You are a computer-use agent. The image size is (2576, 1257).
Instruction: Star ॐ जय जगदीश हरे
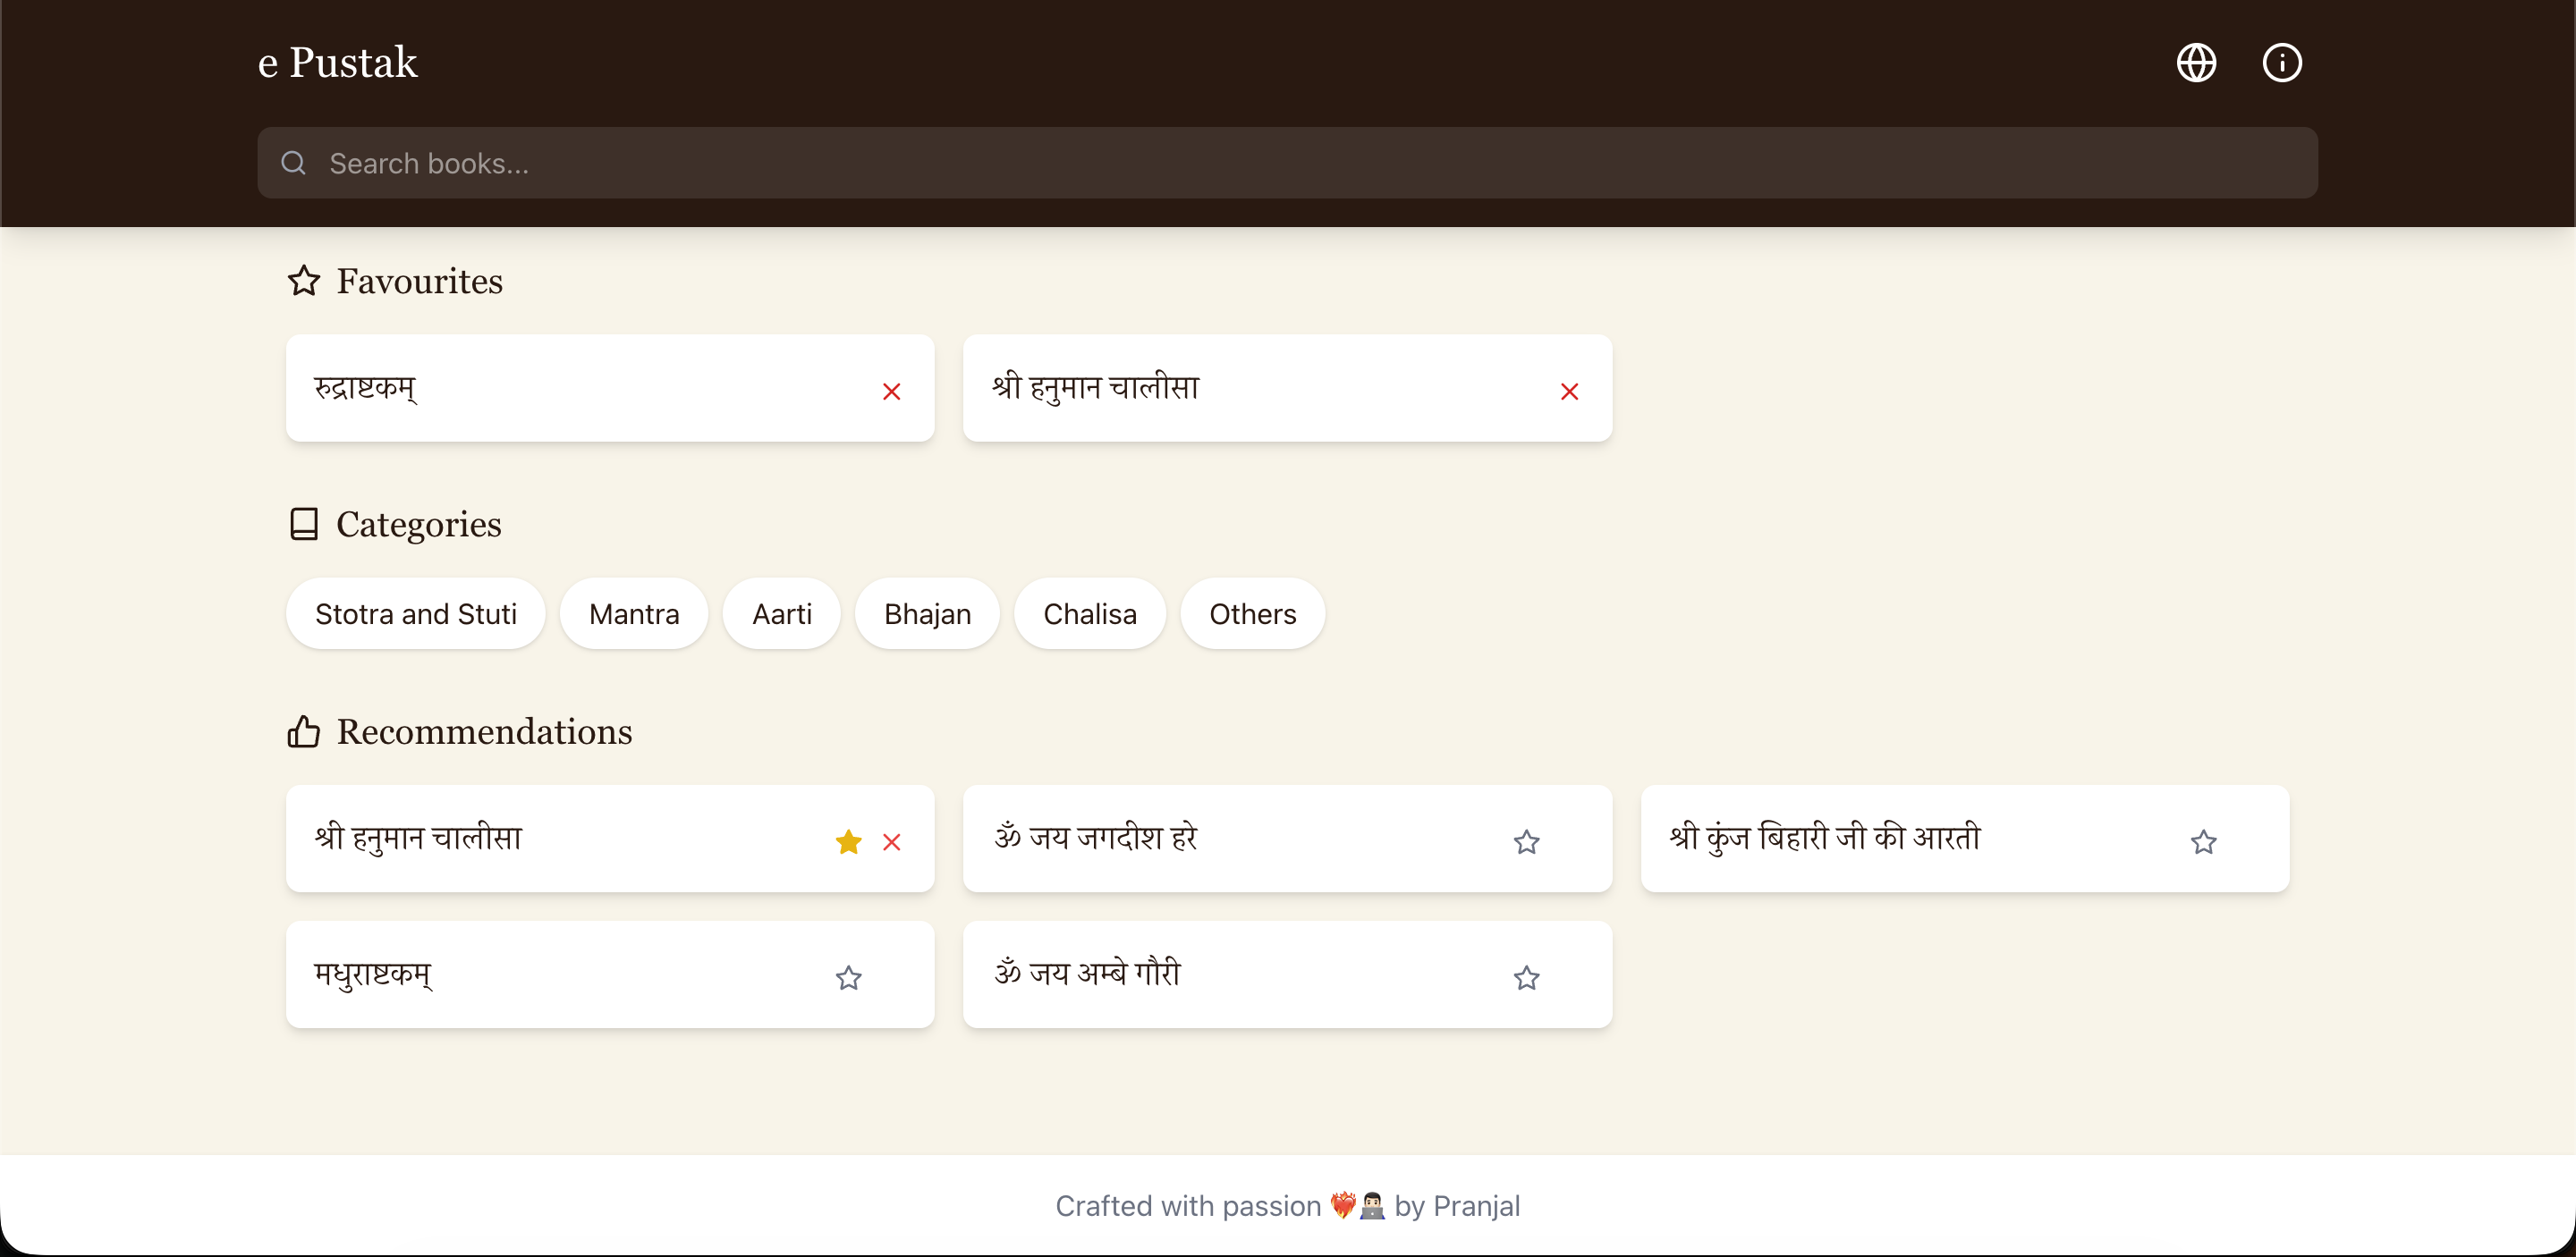click(1526, 842)
